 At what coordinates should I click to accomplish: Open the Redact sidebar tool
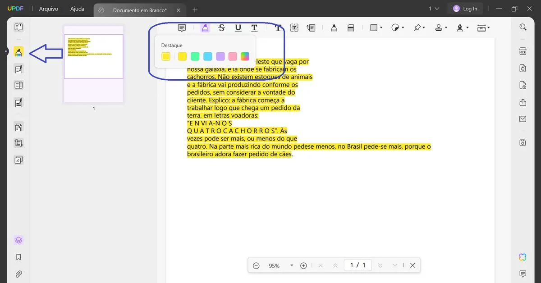click(18, 103)
